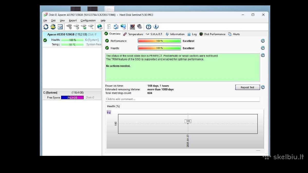Open the File menu
Image resolution: width=308 pixels, height=173 pixels.
click(x=45, y=21)
